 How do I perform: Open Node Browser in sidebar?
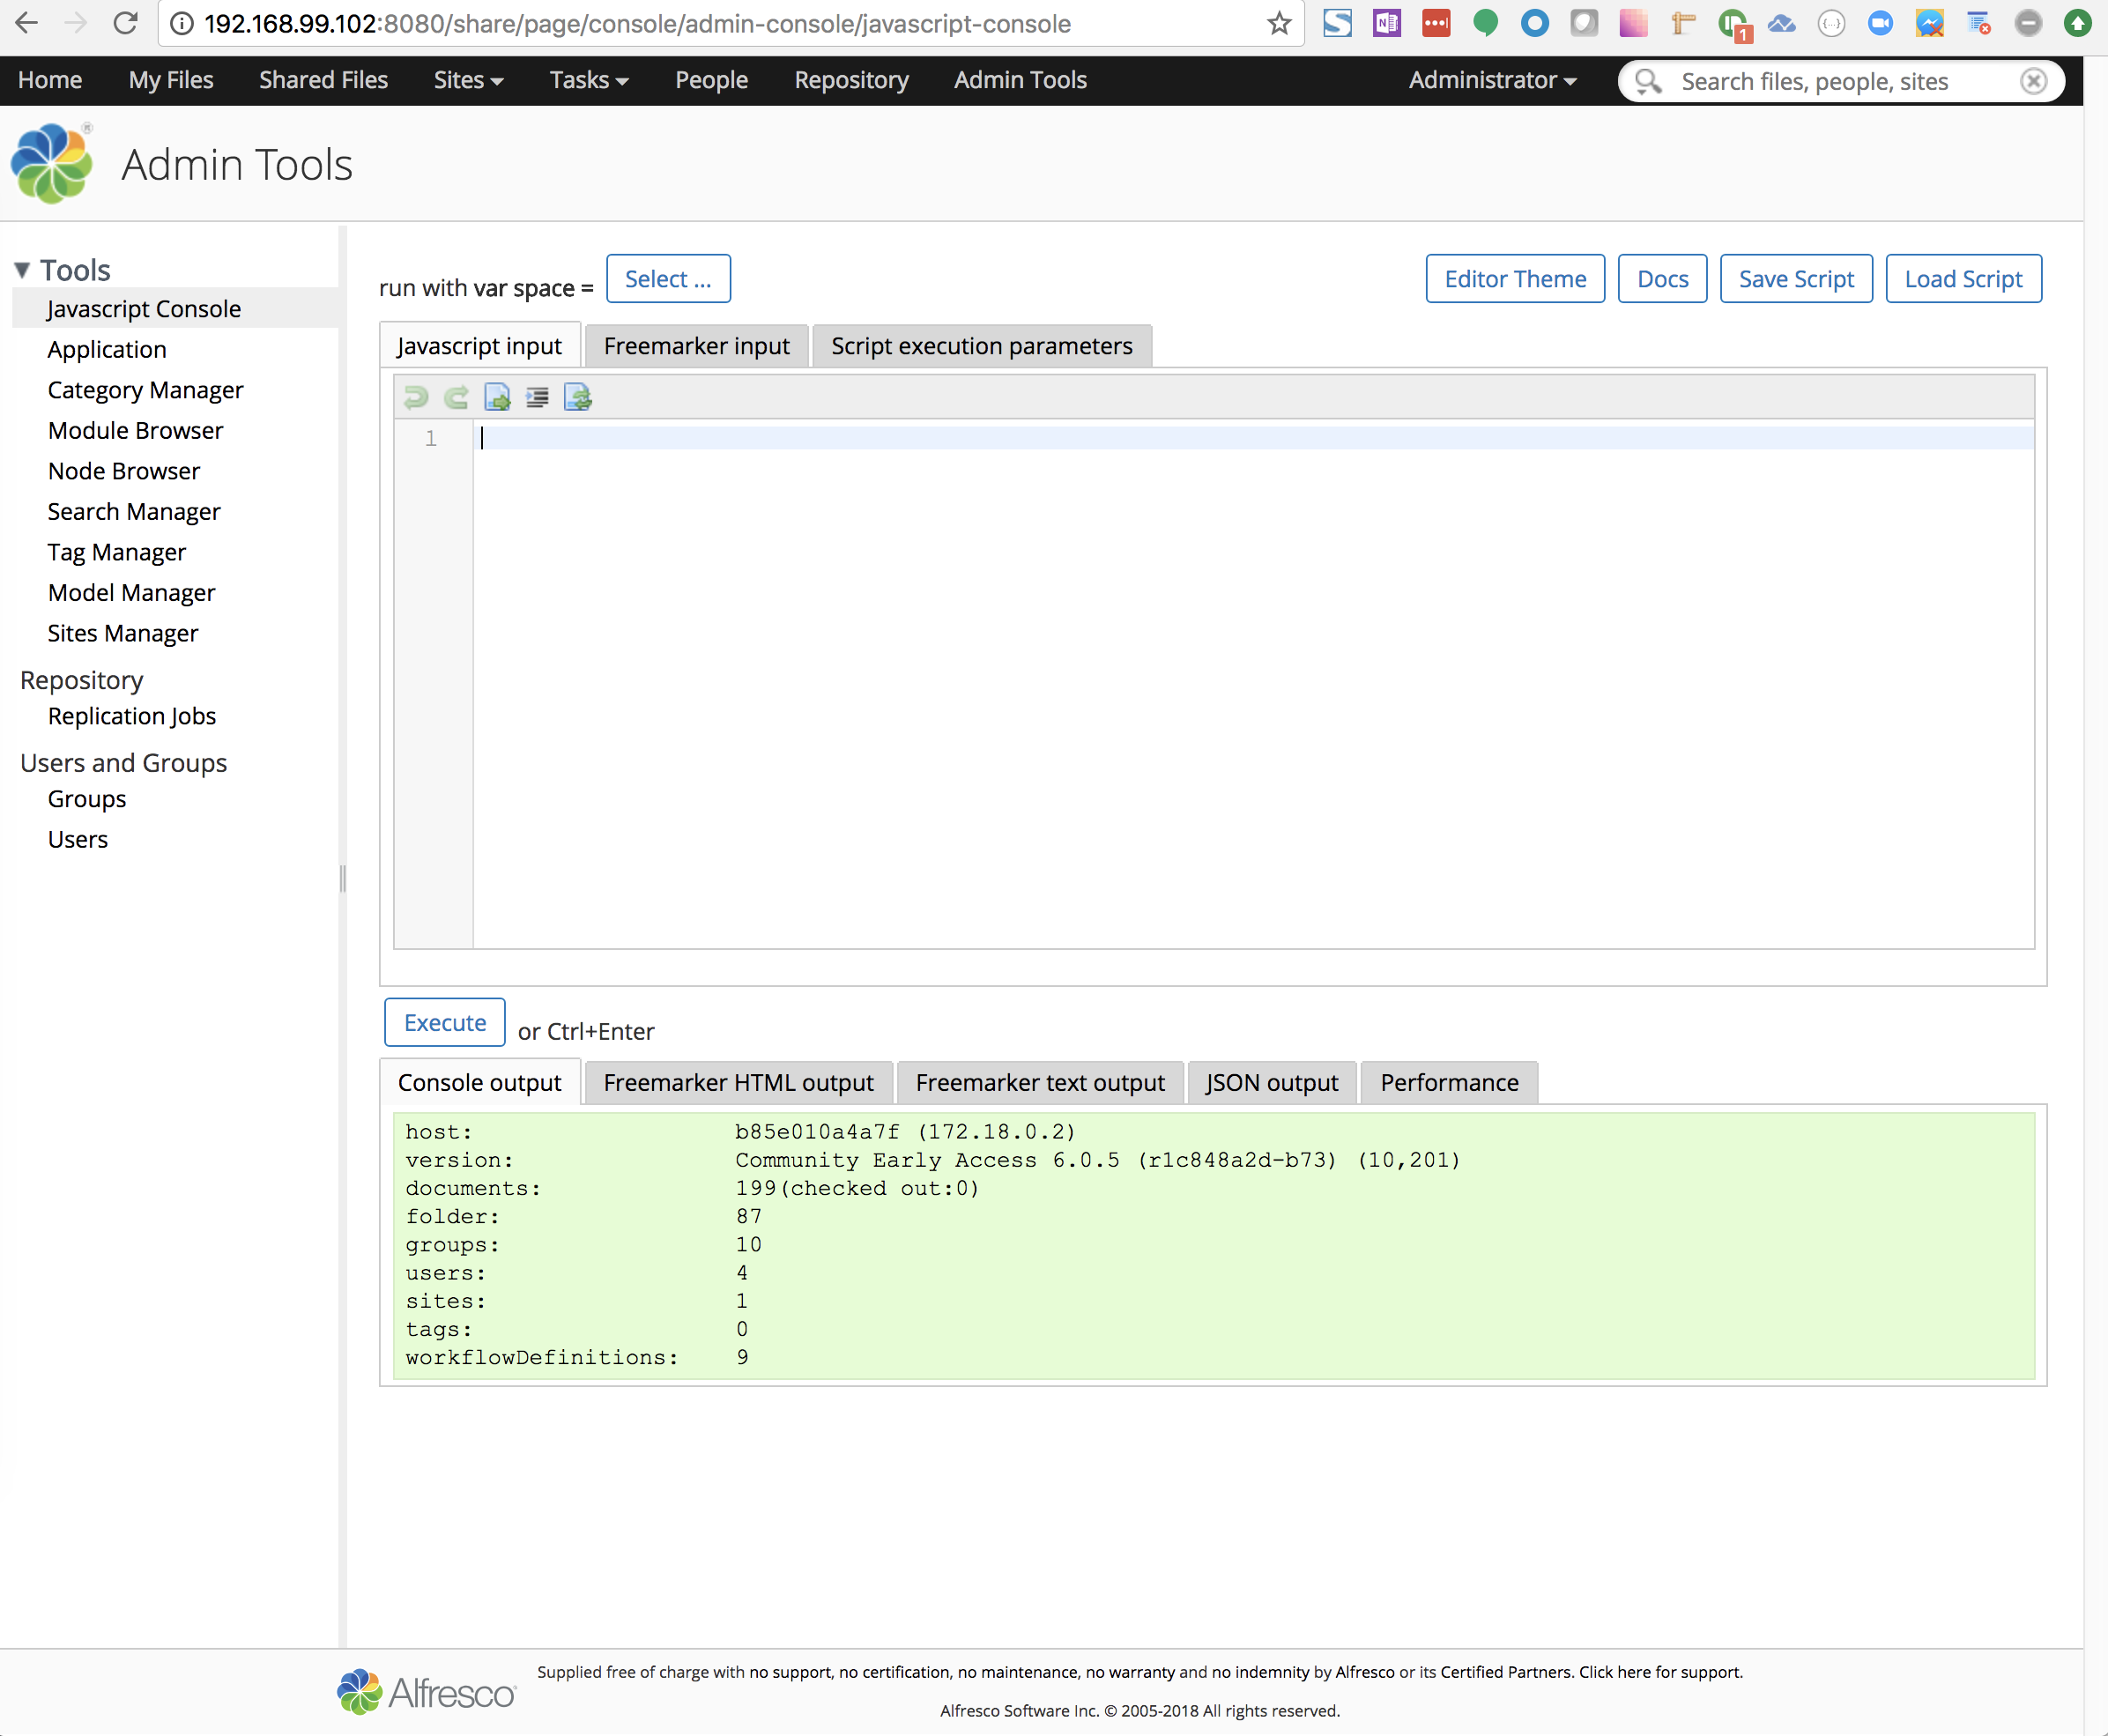point(124,471)
